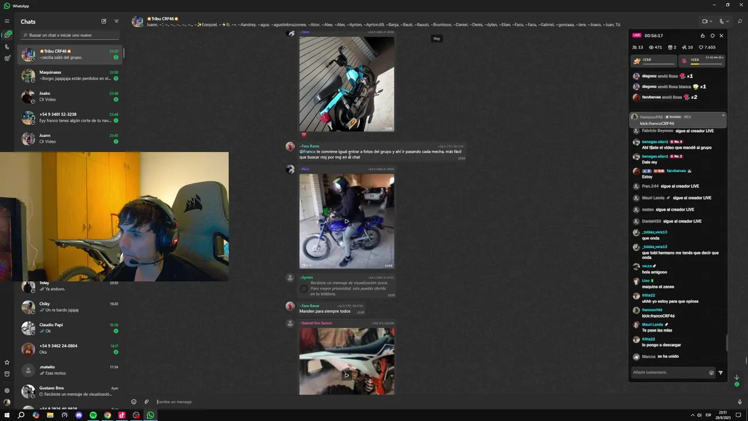The image size is (748, 421).
Task: Open chat with +54 9 3462 24-0804
Action: pyautogui.click(x=70, y=349)
